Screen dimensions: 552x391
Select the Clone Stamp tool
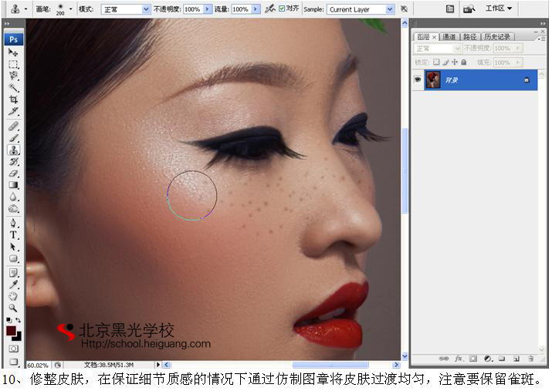point(13,150)
